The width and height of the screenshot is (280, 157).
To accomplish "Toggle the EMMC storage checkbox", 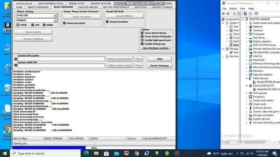I will click(18, 25).
